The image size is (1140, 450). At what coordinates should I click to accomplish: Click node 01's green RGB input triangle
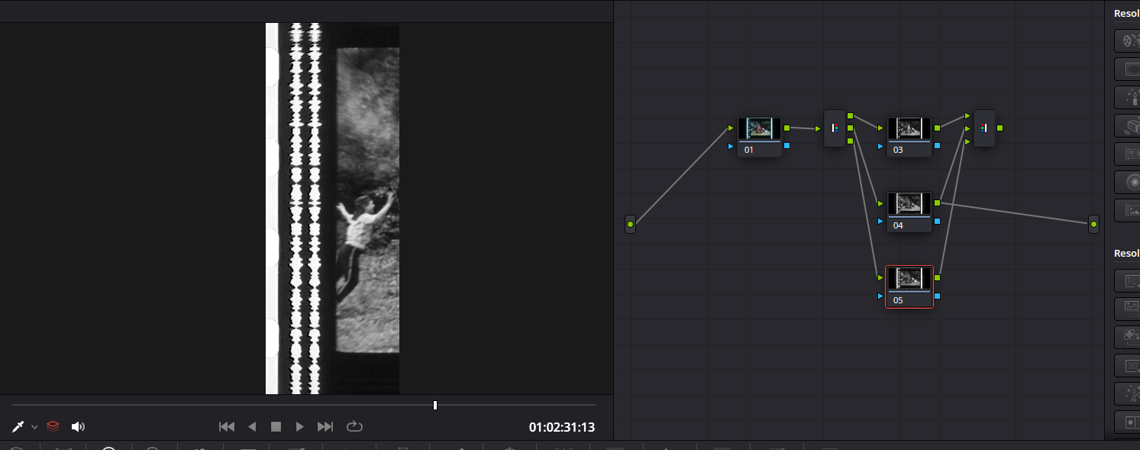coord(731,128)
